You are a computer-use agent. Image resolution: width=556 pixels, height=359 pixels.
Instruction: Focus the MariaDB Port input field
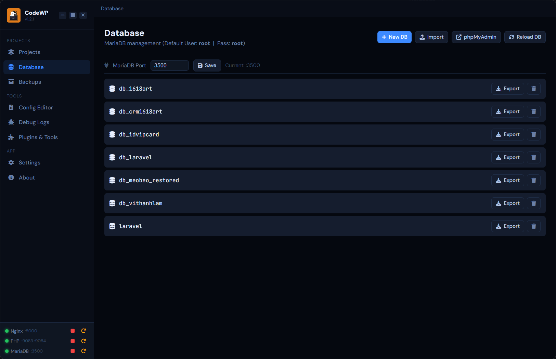click(x=169, y=66)
